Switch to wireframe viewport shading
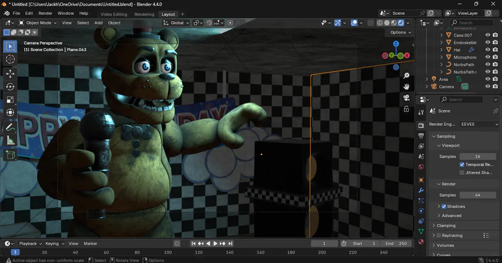The width and height of the screenshot is (502, 263). coord(380,23)
